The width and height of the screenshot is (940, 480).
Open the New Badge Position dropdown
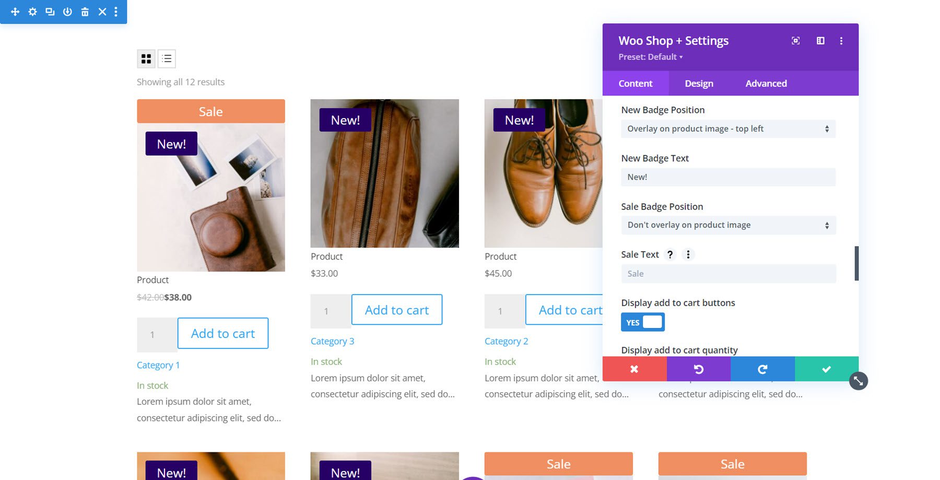coord(727,128)
